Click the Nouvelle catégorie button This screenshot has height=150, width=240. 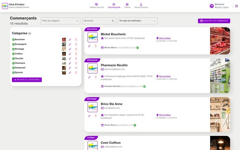27,79
